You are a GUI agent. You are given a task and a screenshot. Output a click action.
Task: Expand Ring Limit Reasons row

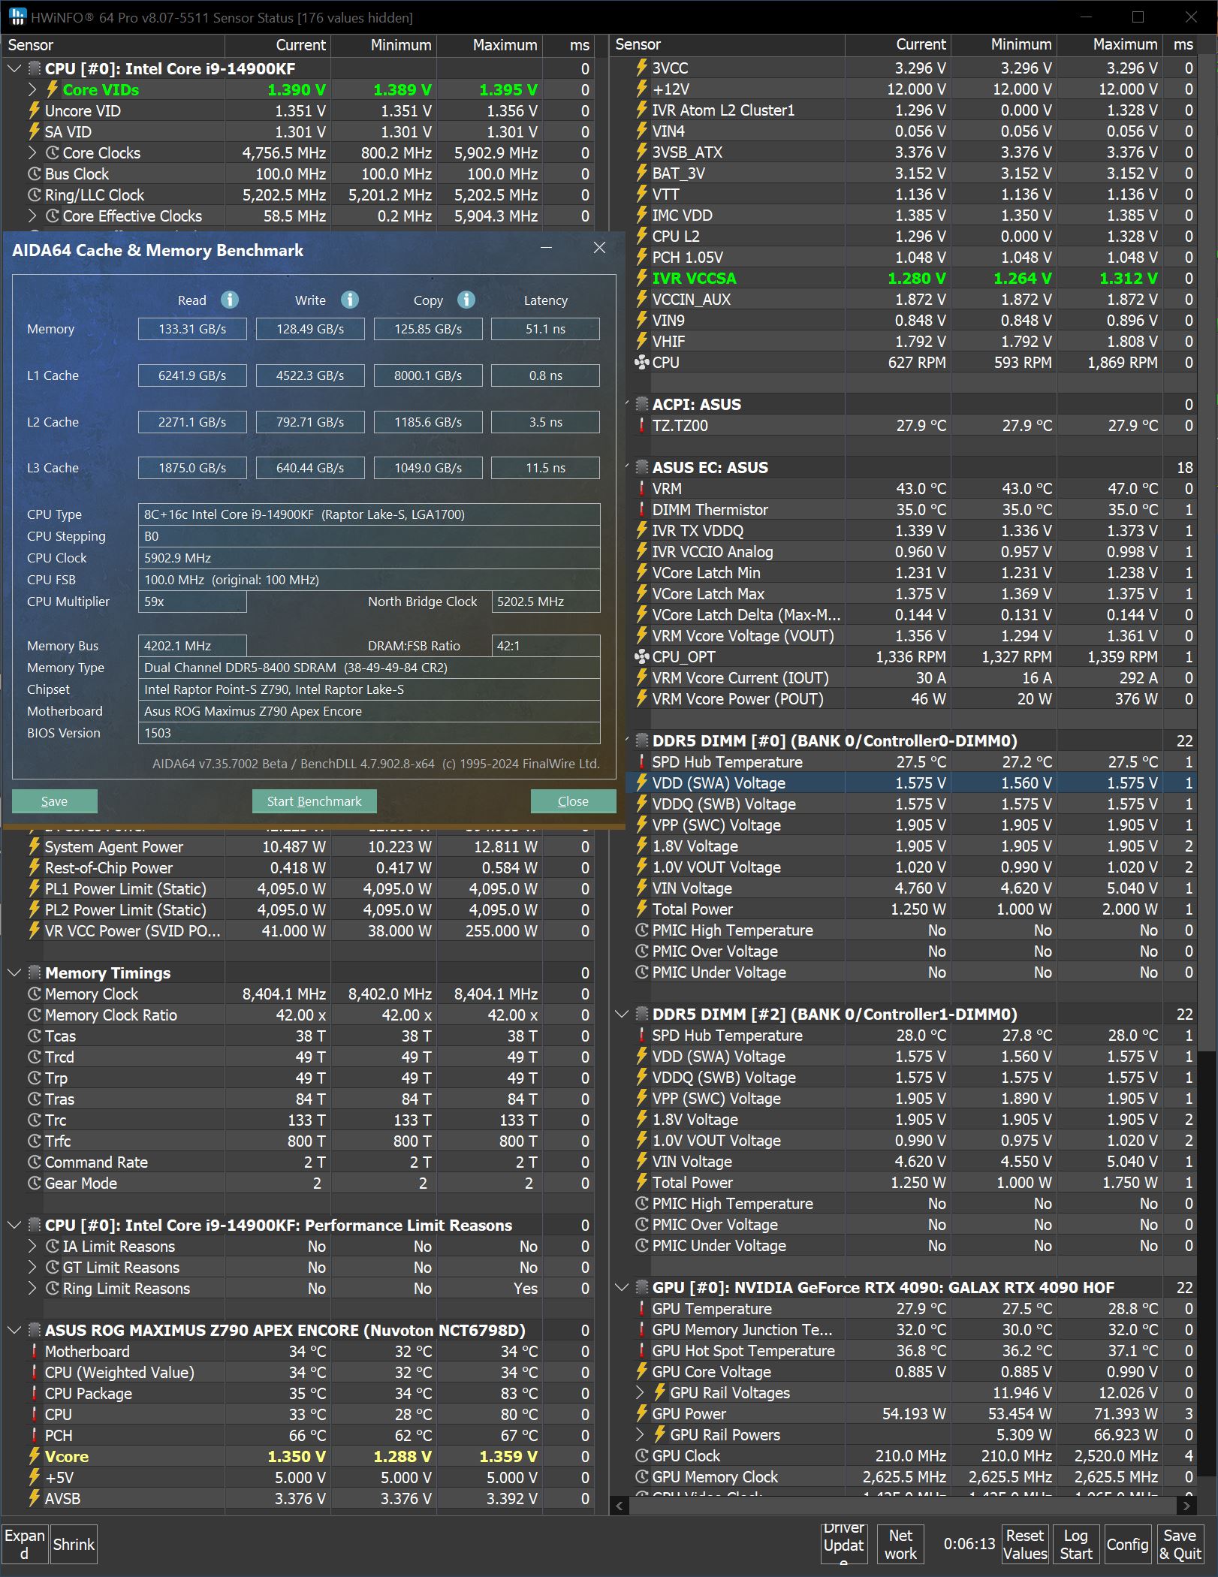32,1288
